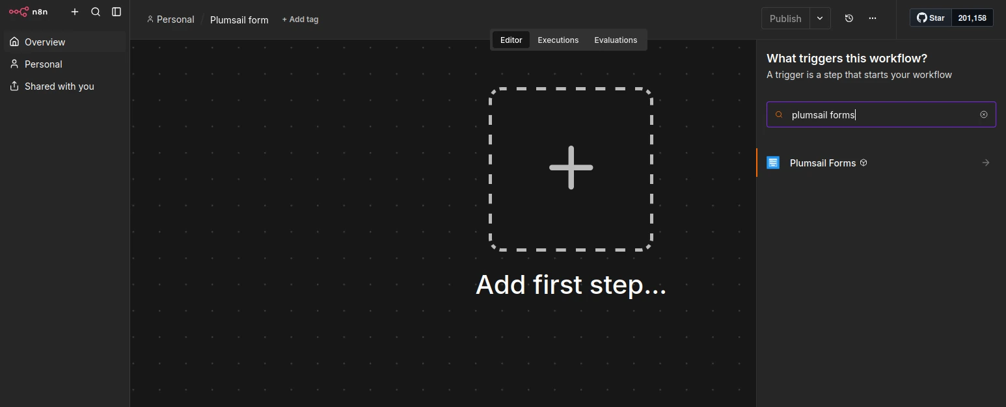Viewport: 1006px width, 407px height.
Task: Click the Personal user icon in sidebar
Action: [14, 64]
